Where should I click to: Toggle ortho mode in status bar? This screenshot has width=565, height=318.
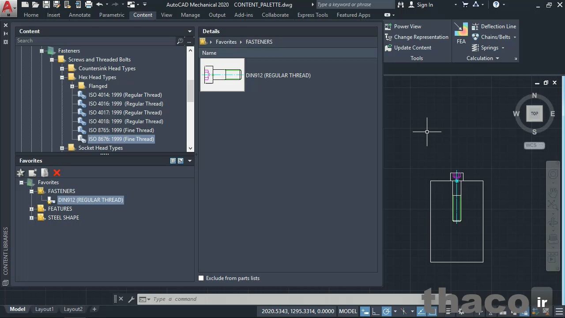click(375, 311)
